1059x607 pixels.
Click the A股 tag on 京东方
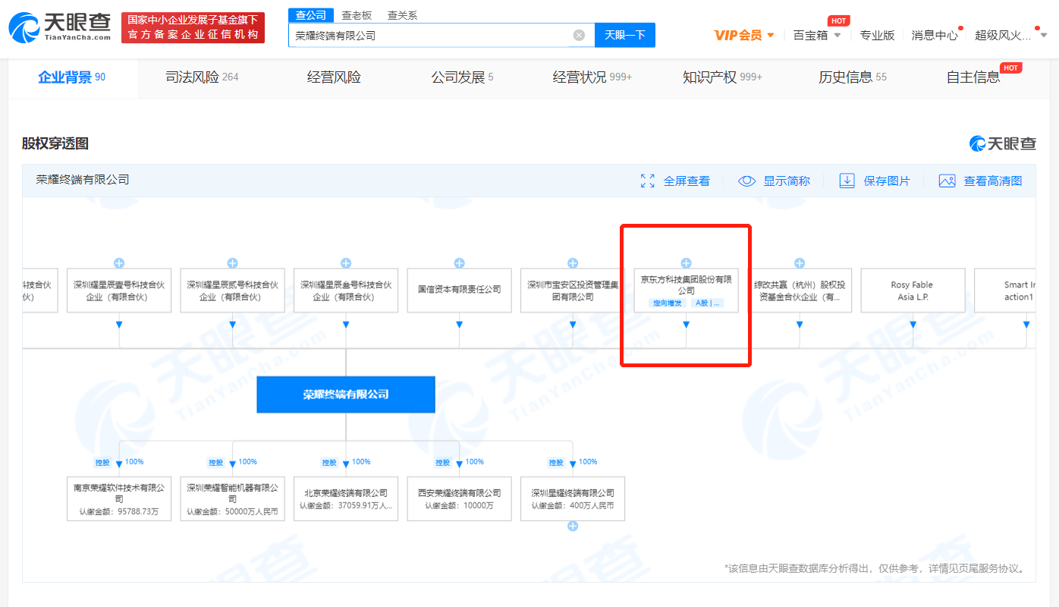pos(707,303)
